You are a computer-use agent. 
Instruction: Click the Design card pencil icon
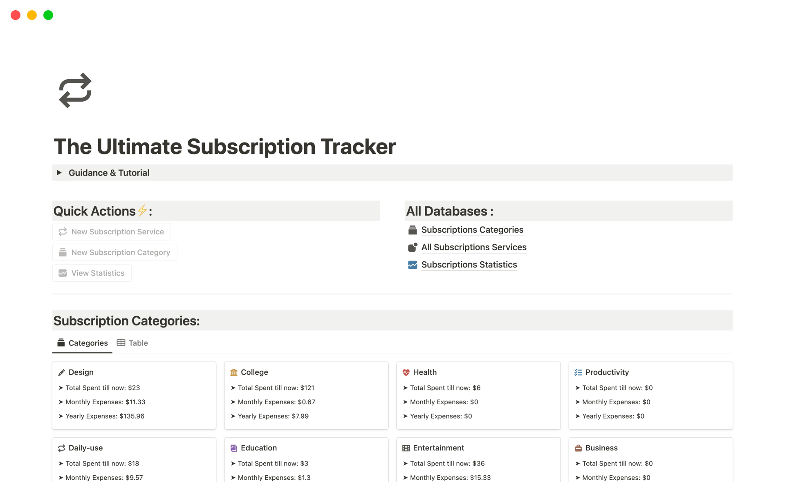62,372
